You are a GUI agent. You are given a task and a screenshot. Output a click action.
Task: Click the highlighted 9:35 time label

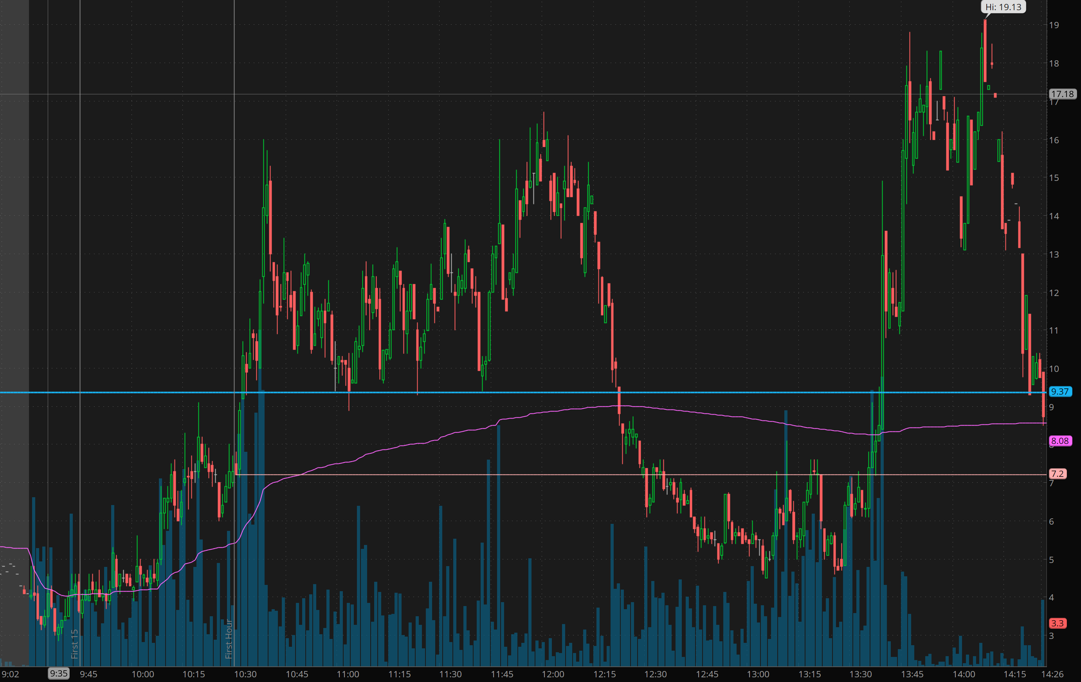[x=59, y=673]
